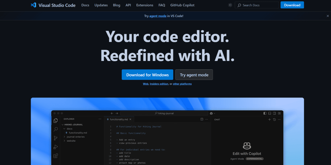
Task: Click '## For individual entries we need to:' line
Action: pyautogui.click(x=141, y=150)
